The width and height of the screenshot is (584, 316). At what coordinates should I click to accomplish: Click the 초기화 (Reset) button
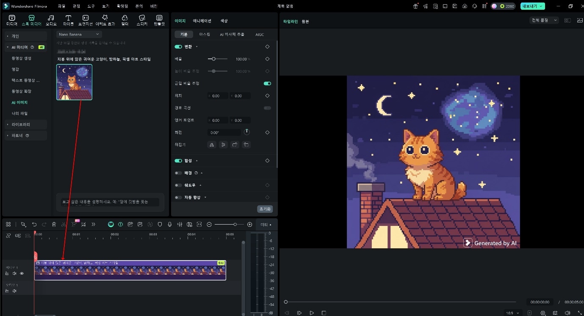click(x=265, y=209)
